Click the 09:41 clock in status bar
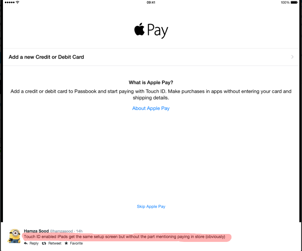 (x=151, y=2)
